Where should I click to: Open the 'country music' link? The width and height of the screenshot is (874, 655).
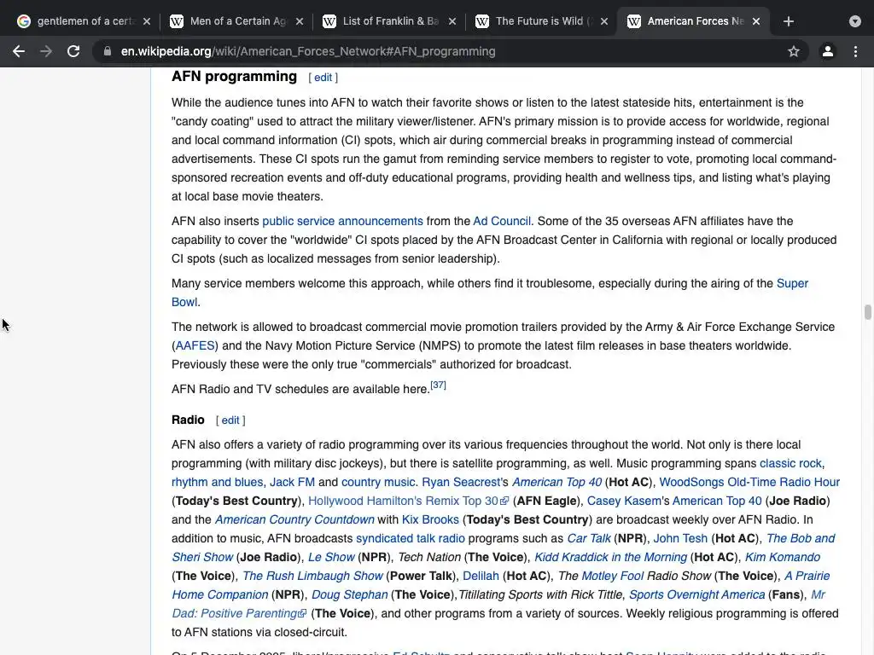click(378, 483)
